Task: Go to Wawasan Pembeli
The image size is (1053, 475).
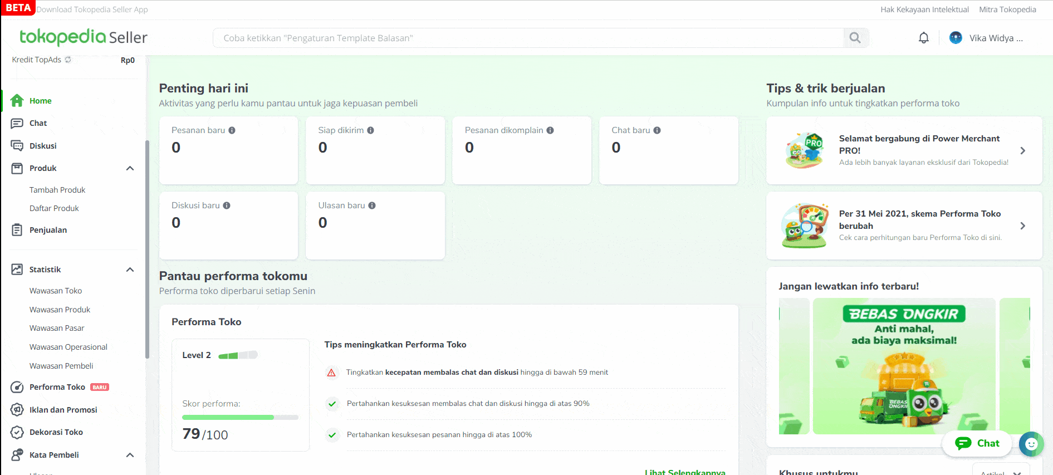Action: click(x=61, y=366)
